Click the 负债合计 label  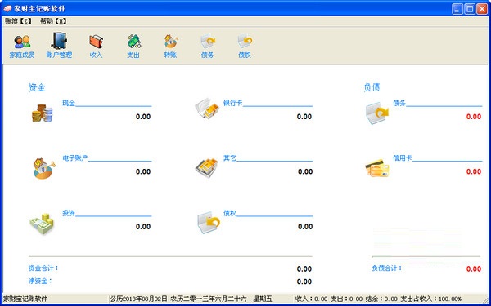pos(387,268)
